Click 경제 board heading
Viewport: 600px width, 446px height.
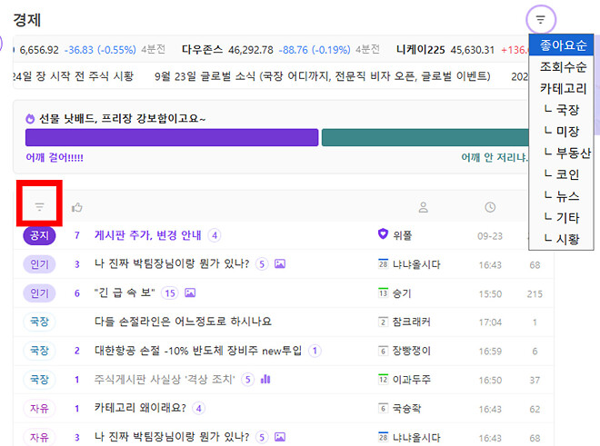tap(26, 20)
